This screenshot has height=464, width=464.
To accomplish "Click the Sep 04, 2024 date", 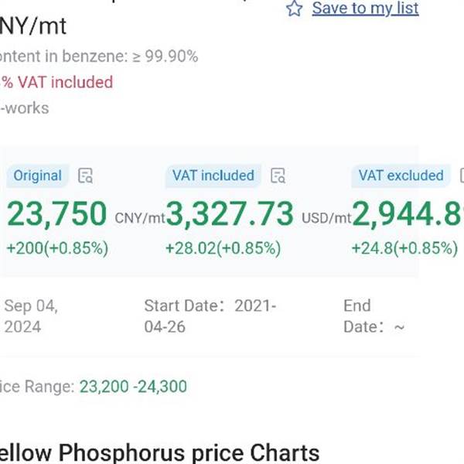I will 31,316.
